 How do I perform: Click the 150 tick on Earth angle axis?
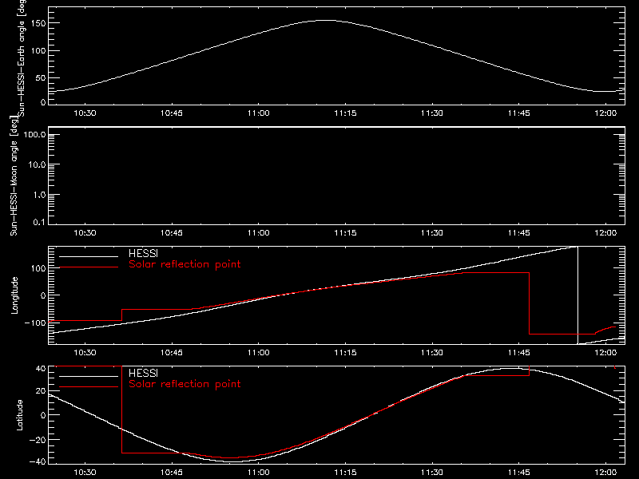pyautogui.click(x=38, y=23)
